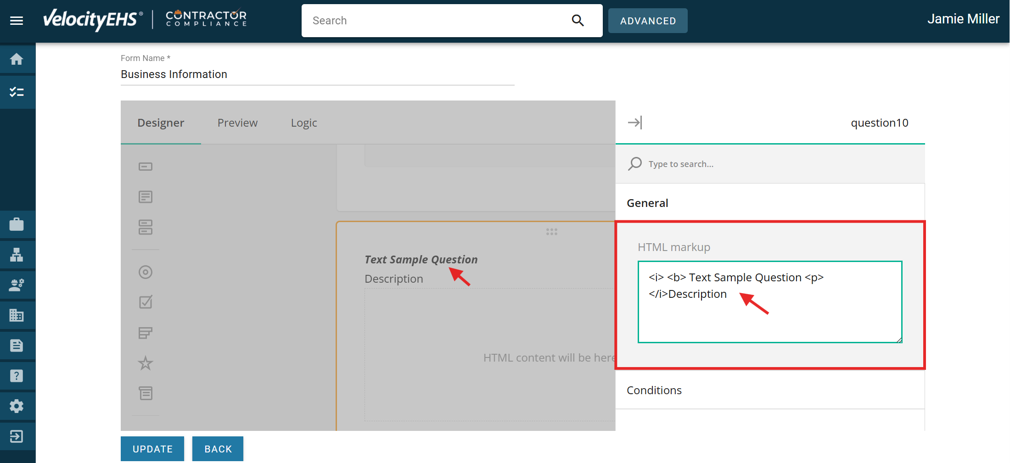This screenshot has height=463, width=1010.
Task: Add a radio button group question
Action: [x=146, y=272]
